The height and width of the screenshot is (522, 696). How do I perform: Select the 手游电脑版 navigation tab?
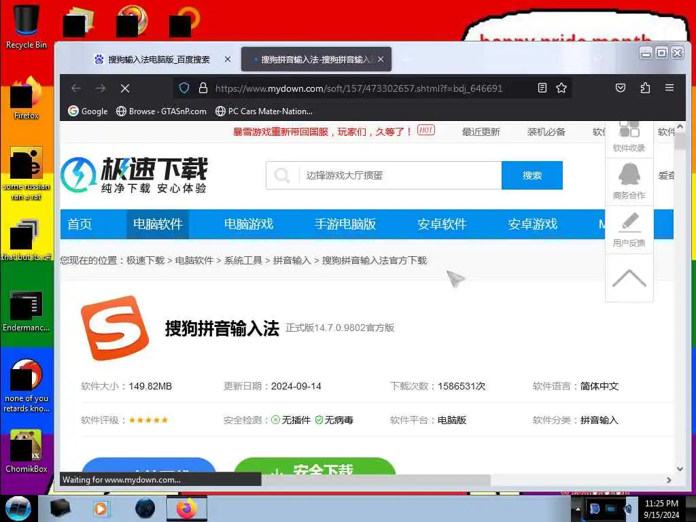coord(345,224)
